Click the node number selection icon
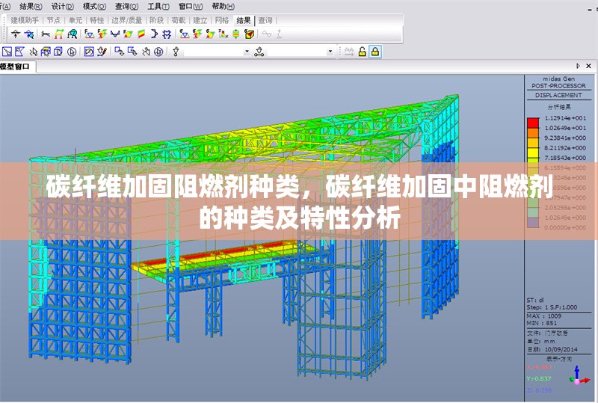 [x=176, y=52]
